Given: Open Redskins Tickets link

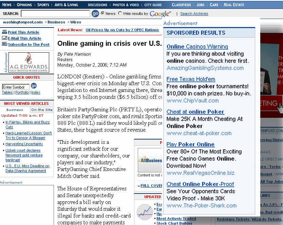Looking at the screenshot, I should coord(233,219).
